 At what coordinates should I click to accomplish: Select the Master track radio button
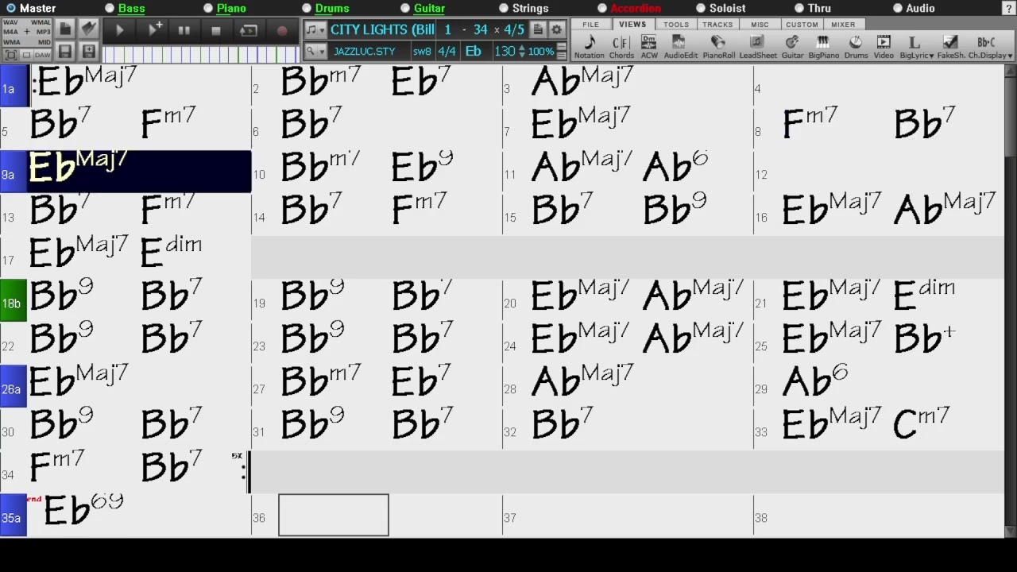(11, 8)
